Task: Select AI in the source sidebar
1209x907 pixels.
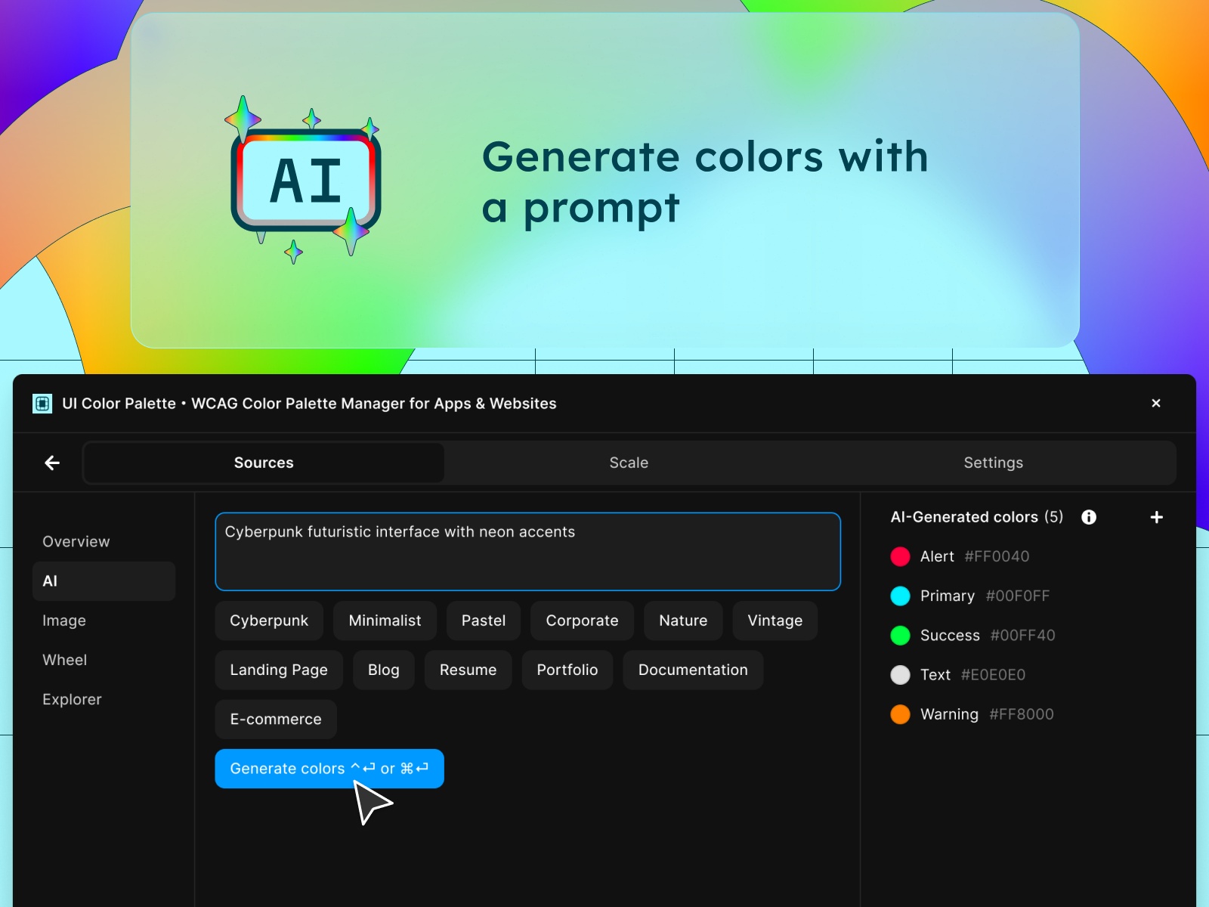Action: tap(50, 581)
